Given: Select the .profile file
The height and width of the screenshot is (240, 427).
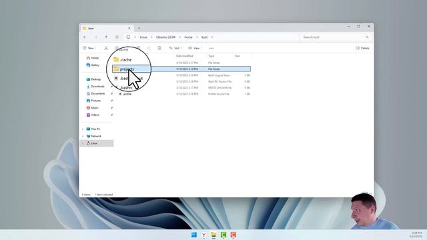Looking at the screenshot, I should click(127, 94).
